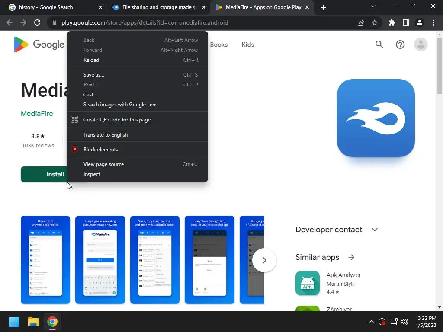Choose Inspect from context menu
The width and height of the screenshot is (443, 332).
(138, 174)
